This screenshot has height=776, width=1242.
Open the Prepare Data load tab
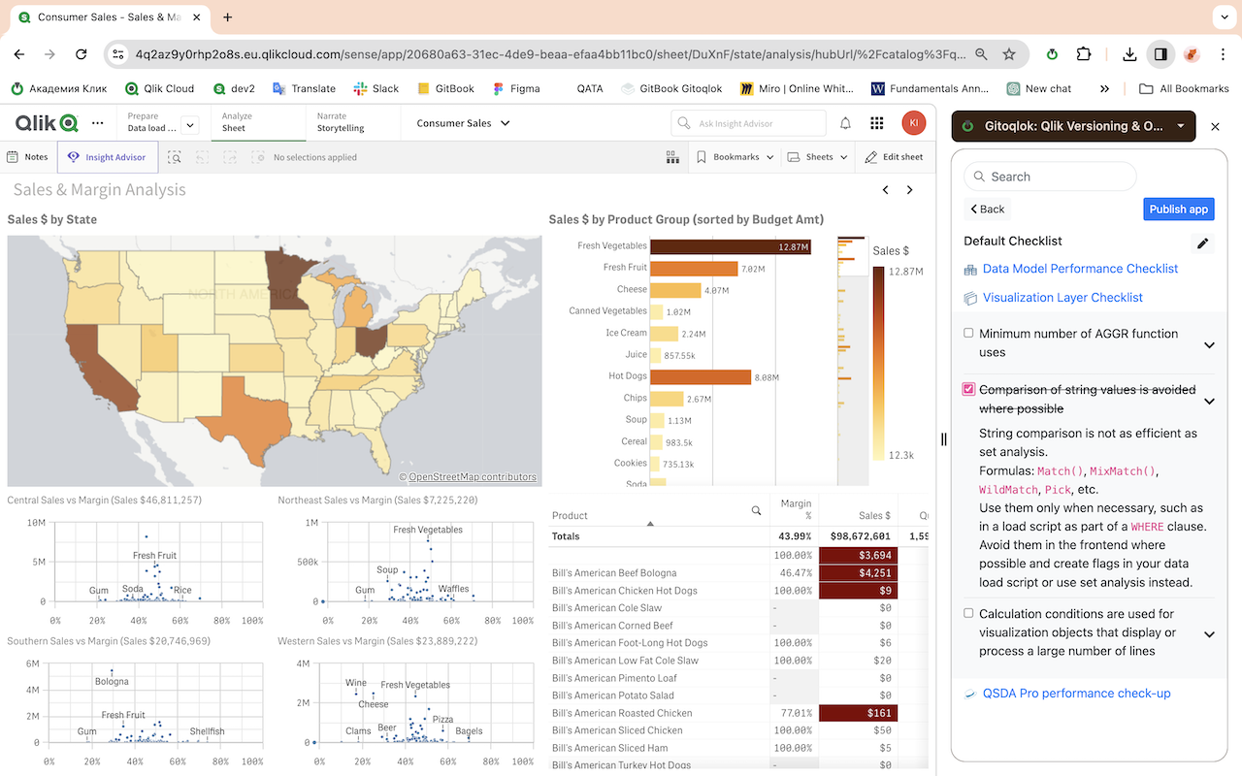[150, 122]
